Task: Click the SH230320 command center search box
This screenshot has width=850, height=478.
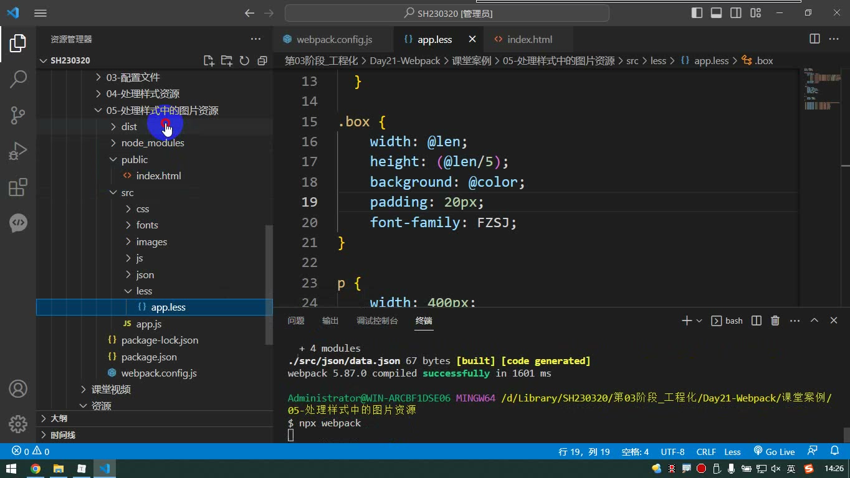Action: [447, 13]
